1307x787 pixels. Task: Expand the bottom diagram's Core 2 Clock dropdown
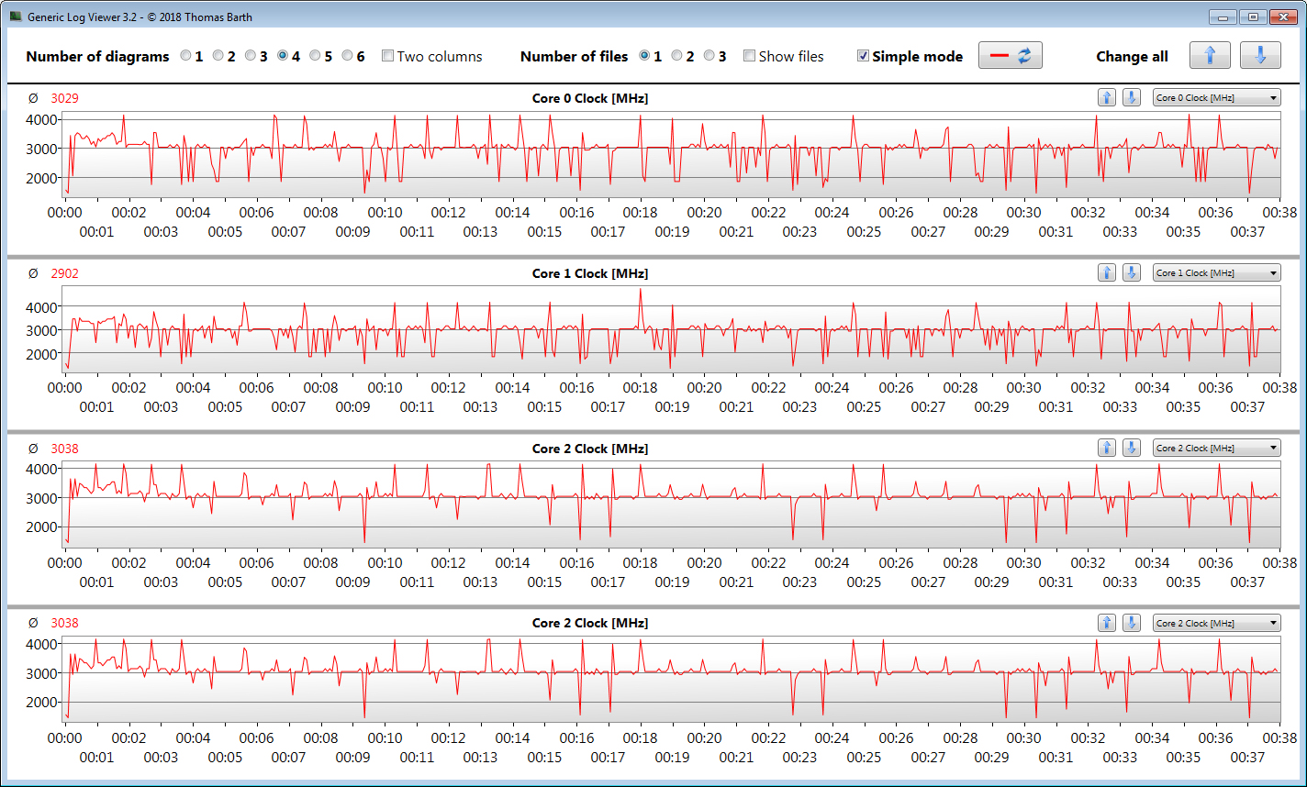coord(1216,623)
